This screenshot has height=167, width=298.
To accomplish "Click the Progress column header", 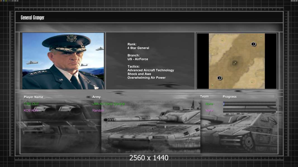I will [230, 97].
